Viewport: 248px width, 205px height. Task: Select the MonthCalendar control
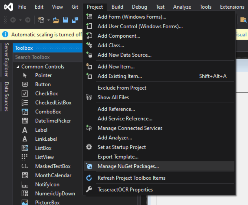click(48, 175)
